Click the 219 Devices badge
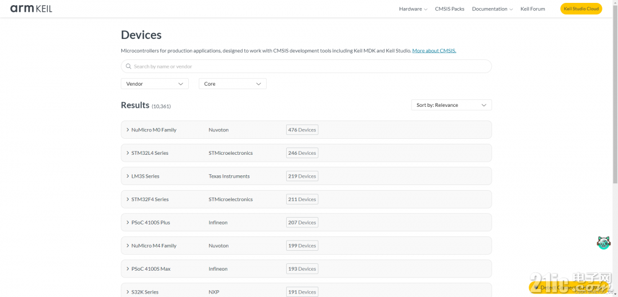This screenshot has height=297, width=618. (302, 176)
